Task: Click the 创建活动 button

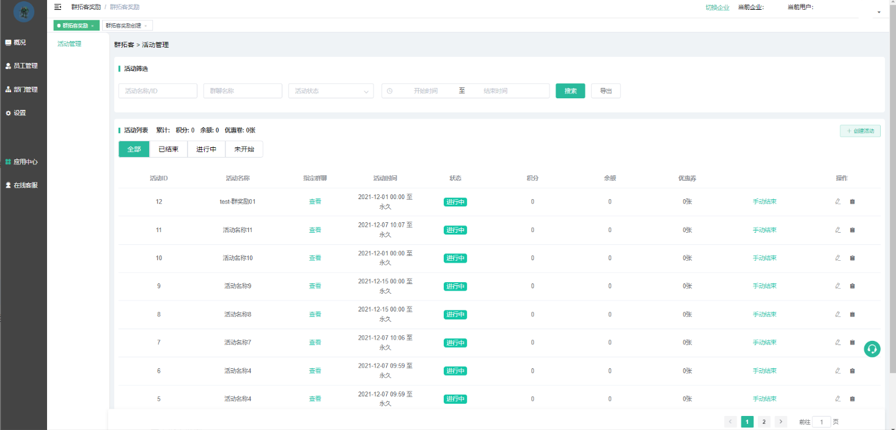Action: 860,131
